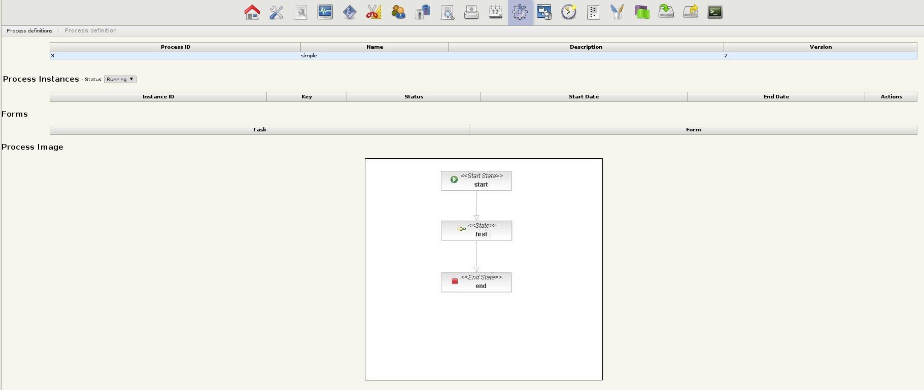The width and height of the screenshot is (924, 390).
Task: Open the system monitor pulse icon
Action: click(x=325, y=12)
